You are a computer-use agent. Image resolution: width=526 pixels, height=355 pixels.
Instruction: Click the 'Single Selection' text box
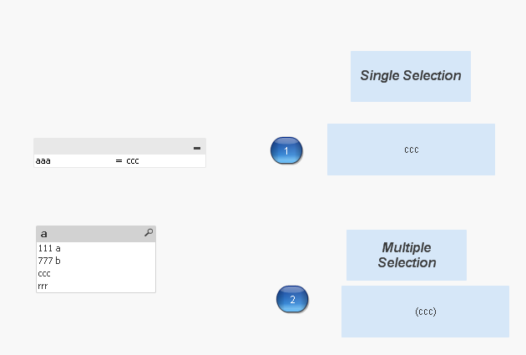410,76
